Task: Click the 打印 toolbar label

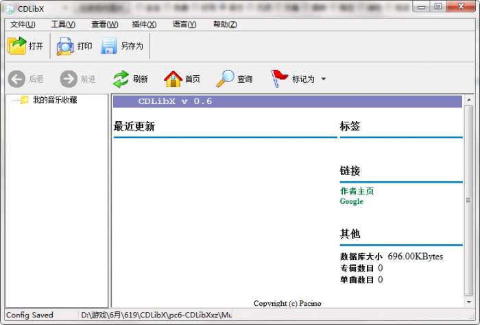Action: (x=85, y=46)
